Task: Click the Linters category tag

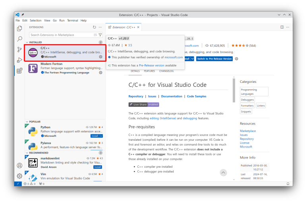Action: [261, 106]
